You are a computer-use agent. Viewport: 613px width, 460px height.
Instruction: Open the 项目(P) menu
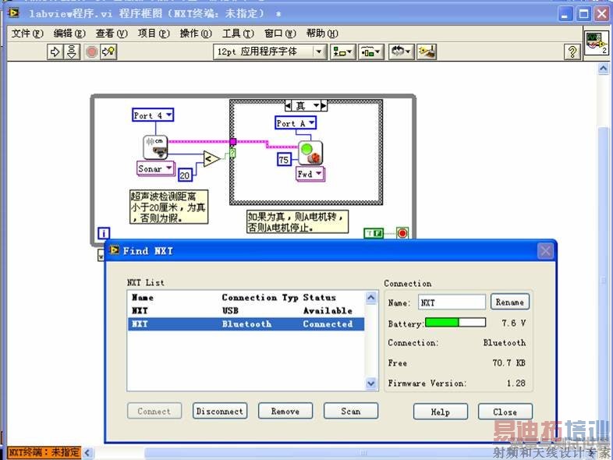[x=154, y=34]
